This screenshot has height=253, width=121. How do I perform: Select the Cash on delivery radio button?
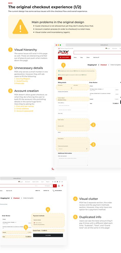[x=34, y=223]
